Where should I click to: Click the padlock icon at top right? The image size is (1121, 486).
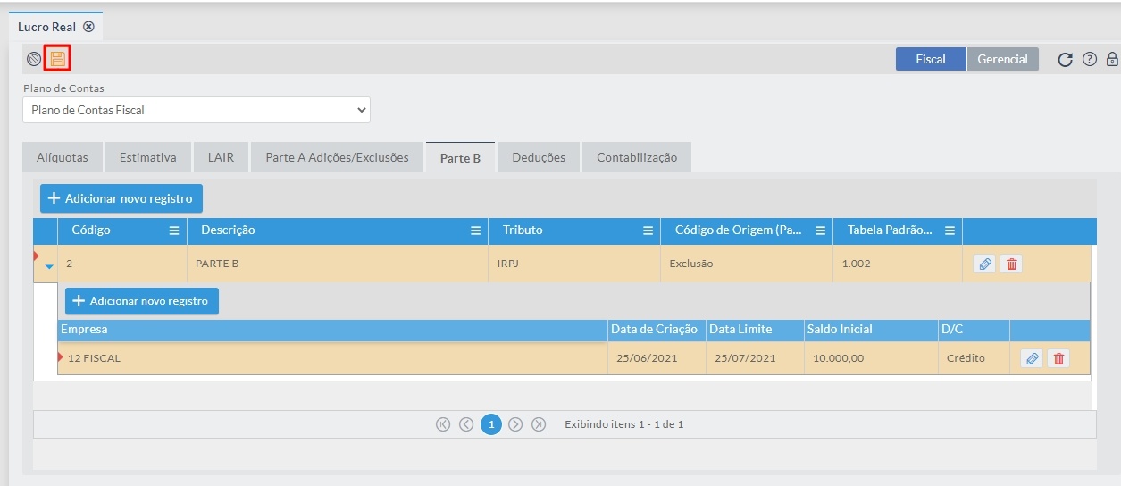point(1112,60)
